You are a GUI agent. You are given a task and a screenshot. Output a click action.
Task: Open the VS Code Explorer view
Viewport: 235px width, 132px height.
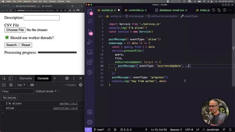(90, 11)
